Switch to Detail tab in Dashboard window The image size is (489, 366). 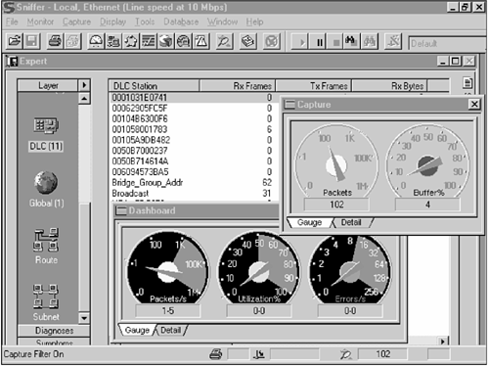(170, 330)
